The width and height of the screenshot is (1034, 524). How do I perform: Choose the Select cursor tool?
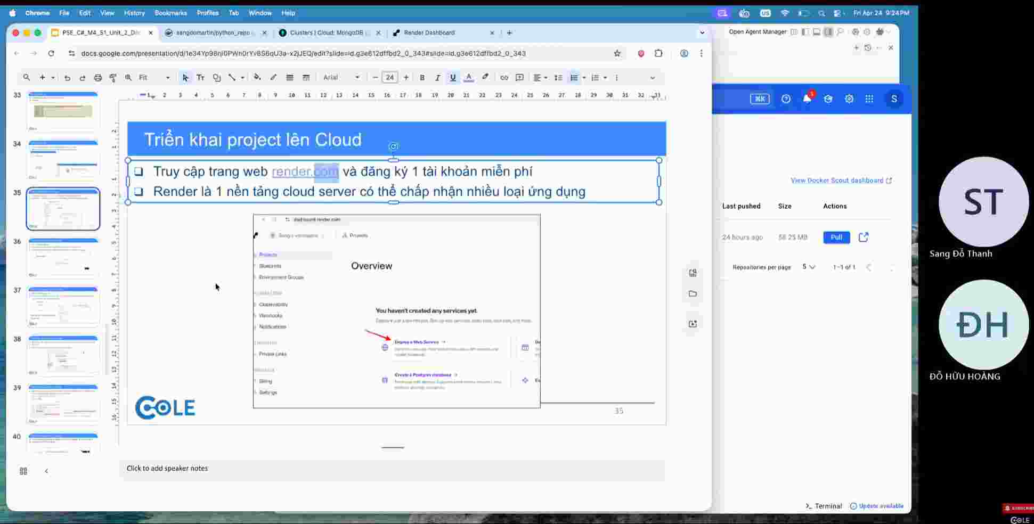185,78
